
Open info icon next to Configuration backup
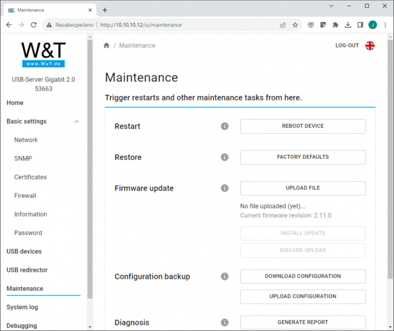224,276
